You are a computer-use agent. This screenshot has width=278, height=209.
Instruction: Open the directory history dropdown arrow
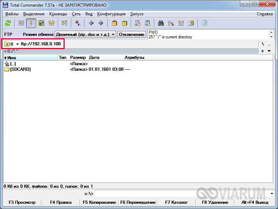pos(269,51)
